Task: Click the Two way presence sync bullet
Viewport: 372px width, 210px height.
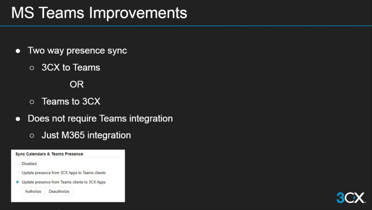Action: [77, 51]
